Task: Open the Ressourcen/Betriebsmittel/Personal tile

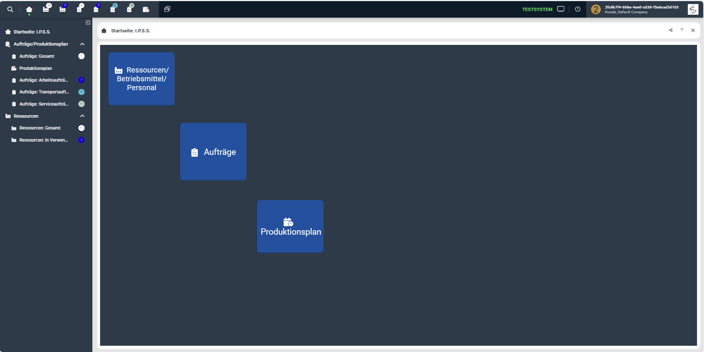Action: pyautogui.click(x=142, y=79)
